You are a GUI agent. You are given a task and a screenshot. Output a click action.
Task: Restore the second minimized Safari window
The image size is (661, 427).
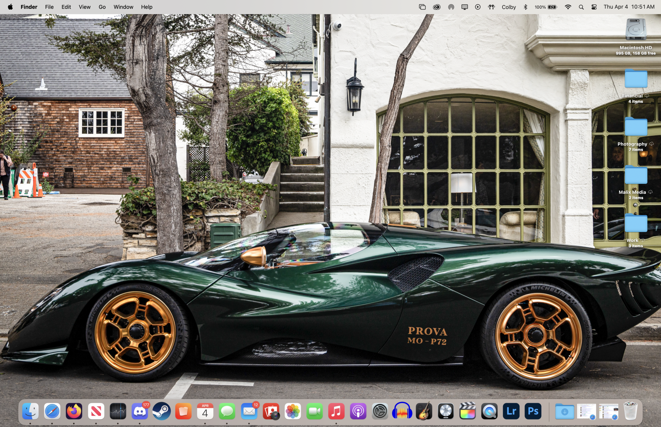coord(609,412)
